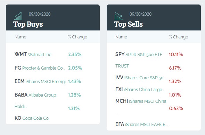This screenshot has height=135, width=205.
Task: Click the 2.35% Walmart change value
Action: [75, 54]
